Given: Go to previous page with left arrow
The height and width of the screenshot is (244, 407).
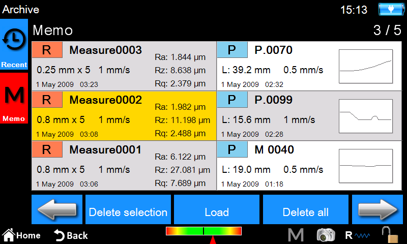Looking at the screenshot, I should [57, 209].
